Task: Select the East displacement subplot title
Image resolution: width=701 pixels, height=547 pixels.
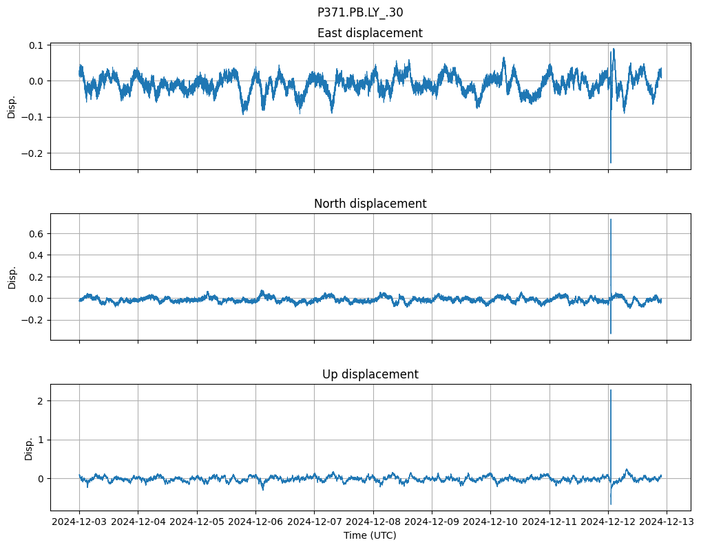Action: [x=370, y=33]
